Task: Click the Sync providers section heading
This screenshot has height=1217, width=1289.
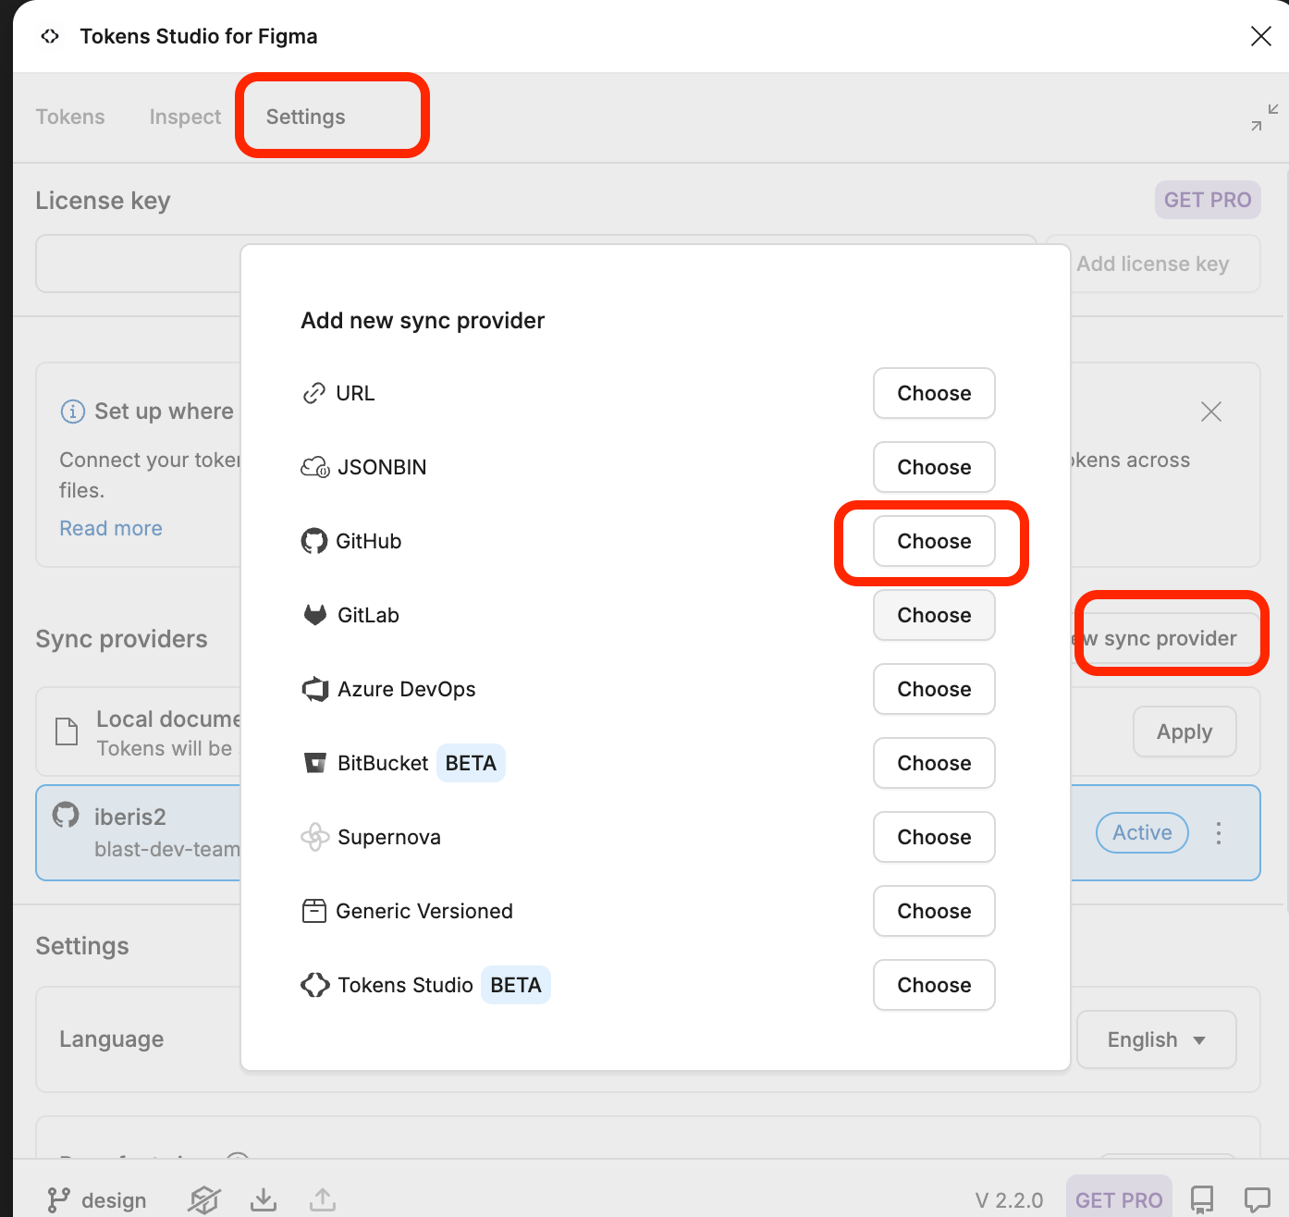Action: (121, 639)
